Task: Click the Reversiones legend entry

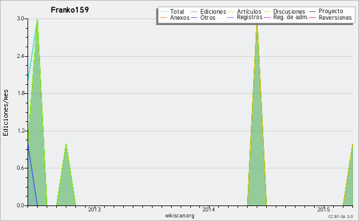Action: pyautogui.click(x=330, y=17)
